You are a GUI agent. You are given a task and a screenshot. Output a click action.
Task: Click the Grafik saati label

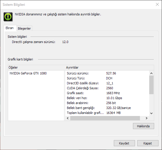point(75,93)
